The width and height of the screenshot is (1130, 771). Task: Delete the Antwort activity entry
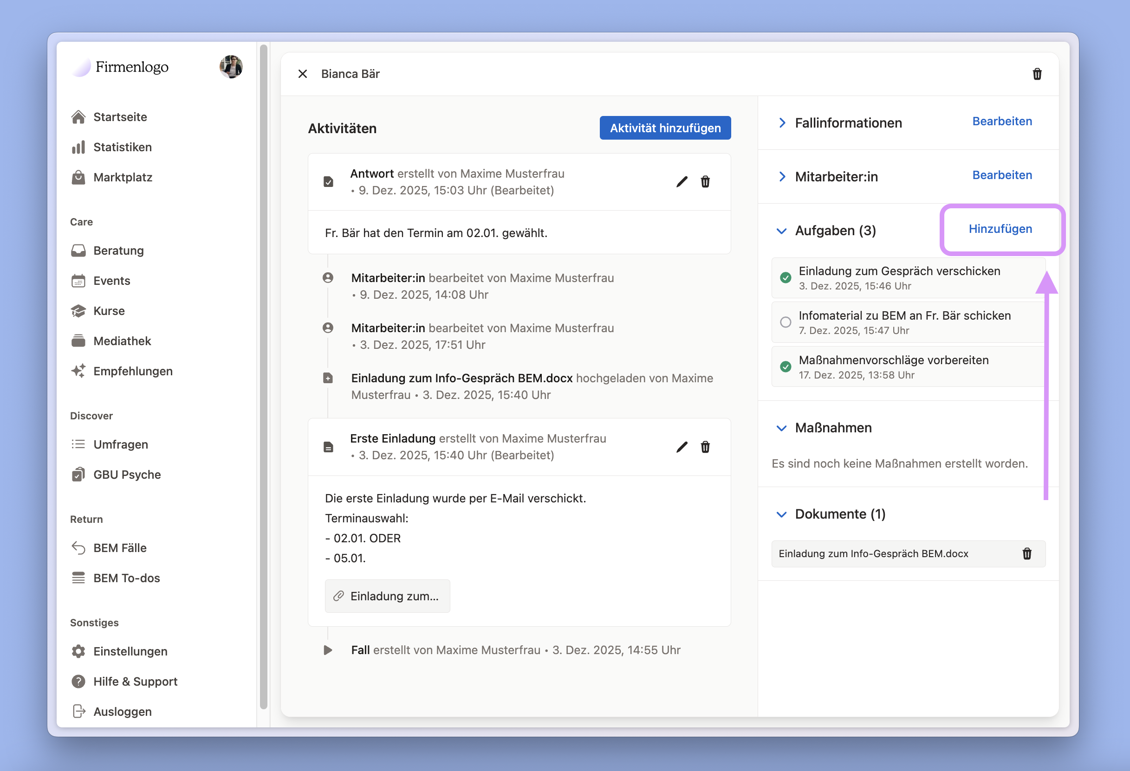(705, 182)
